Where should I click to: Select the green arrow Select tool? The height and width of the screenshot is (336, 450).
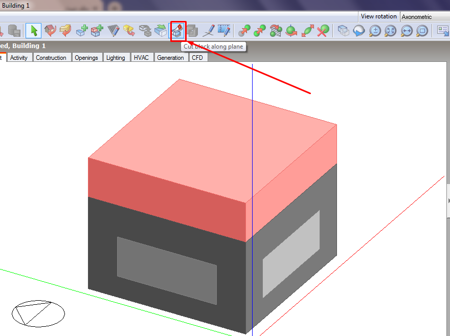(x=34, y=31)
